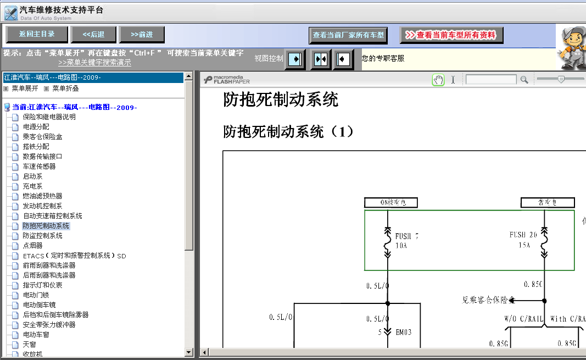
Task: Click the 返回主目录 button
Action: point(37,35)
